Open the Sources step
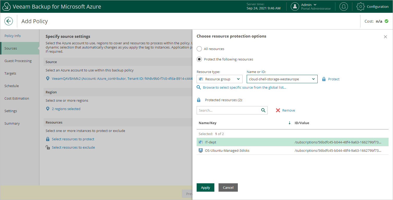 click(20, 48)
